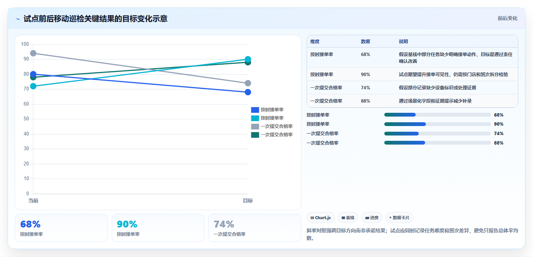Click the description 通过场景化字段和证据提示减少补录
533x257 pixels.
[435, 101]
